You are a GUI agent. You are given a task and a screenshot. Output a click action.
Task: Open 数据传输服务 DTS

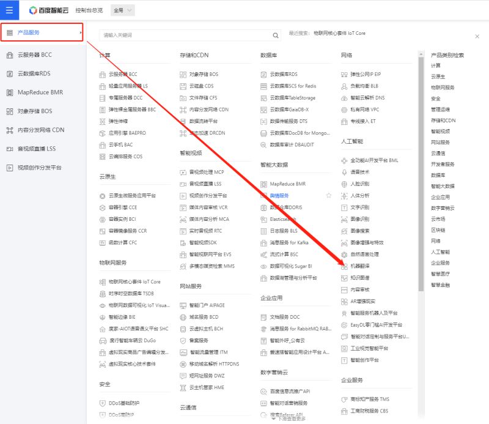click(289, 121)
